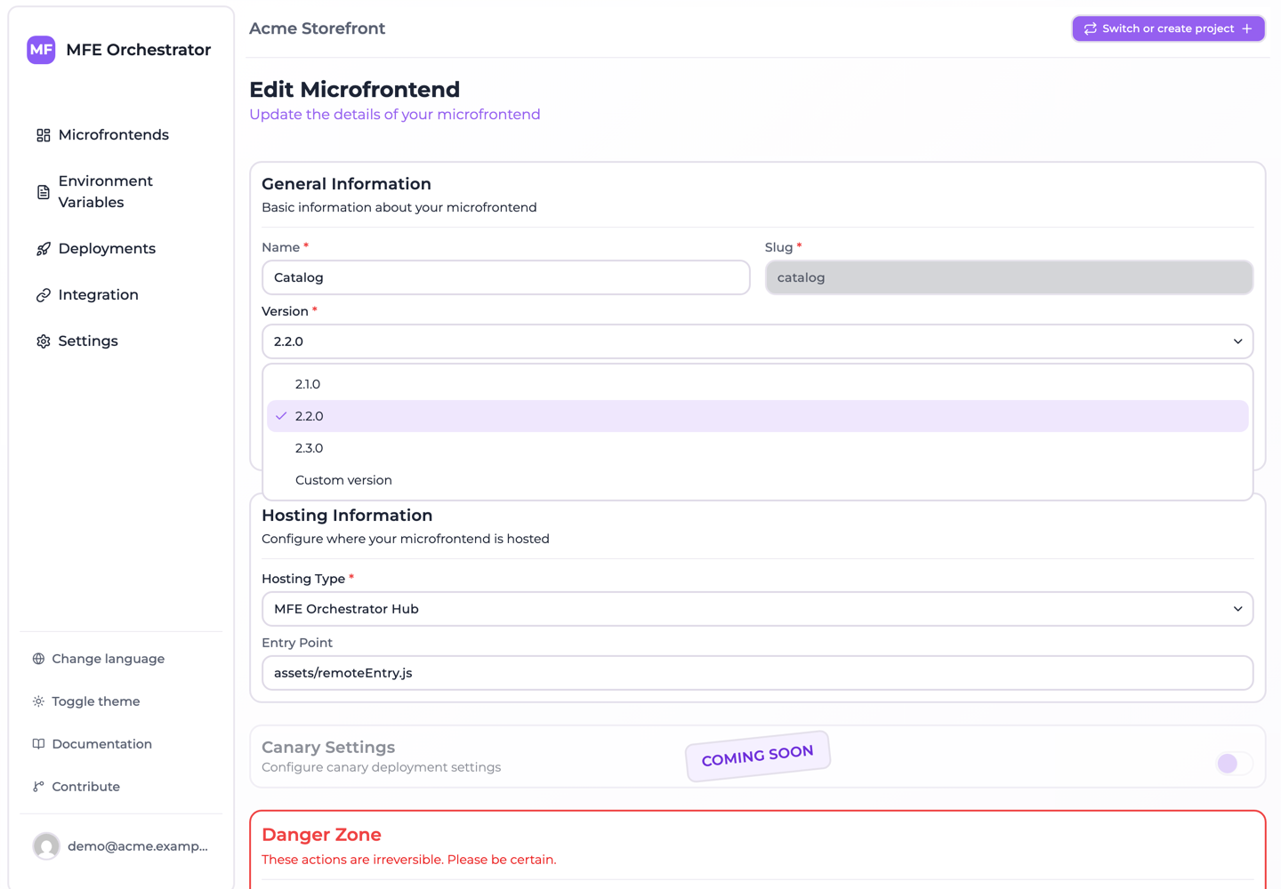Click the MFE Orchestrator app title

click(138, 50)
